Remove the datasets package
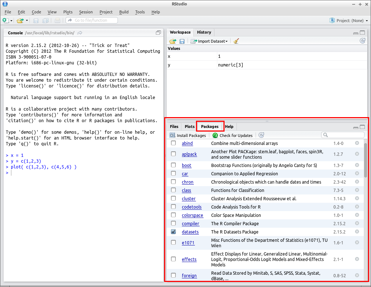 (357, 231)
